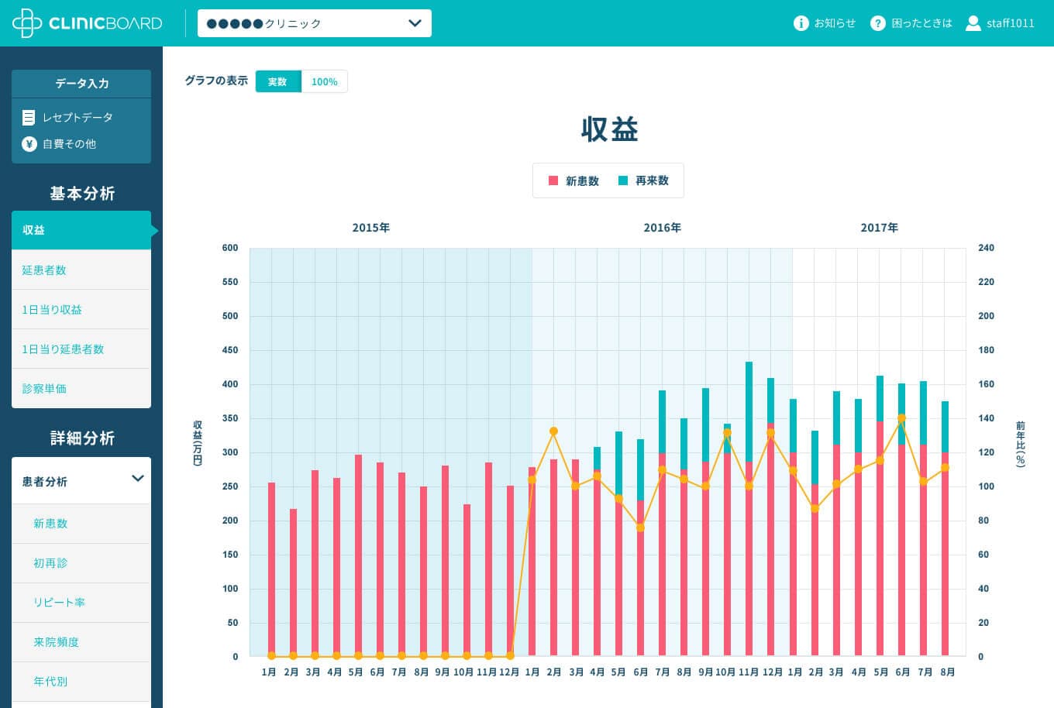Image resolution: width=1054 pixels, height=708 pixels.
Task: Switch graph display to 実数
Action: (x=277, y=81)
